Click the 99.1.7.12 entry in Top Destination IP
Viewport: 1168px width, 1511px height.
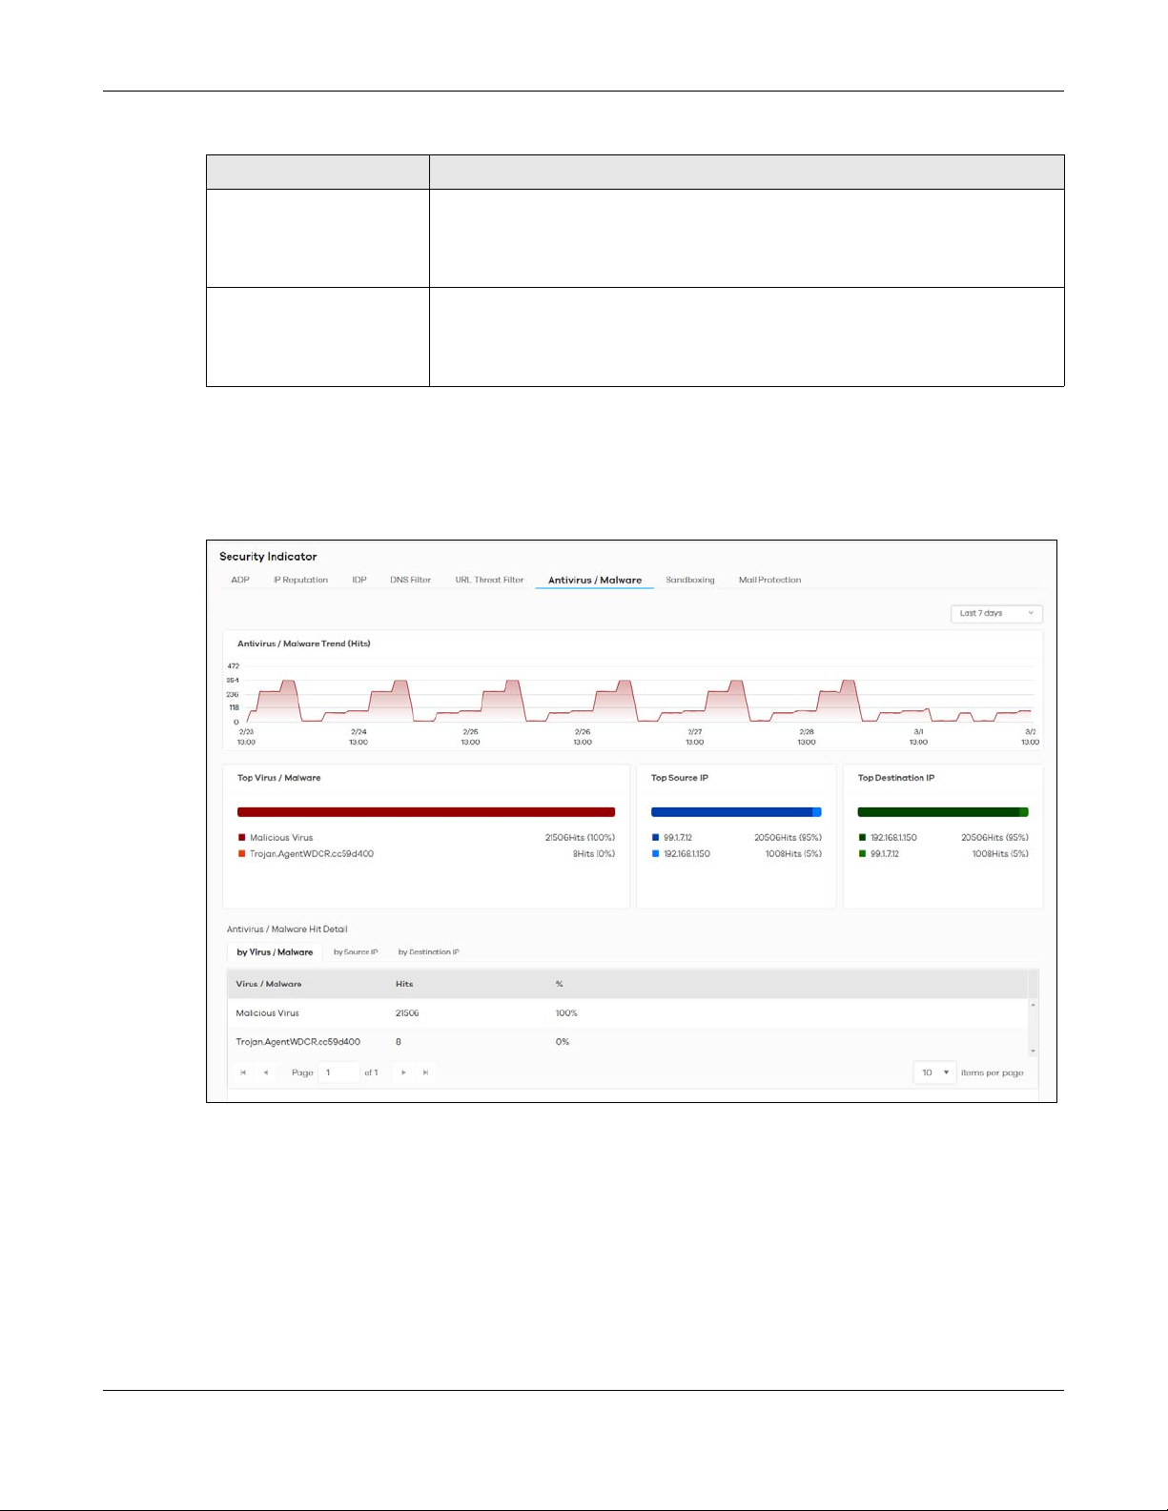(x=885, y=854)
